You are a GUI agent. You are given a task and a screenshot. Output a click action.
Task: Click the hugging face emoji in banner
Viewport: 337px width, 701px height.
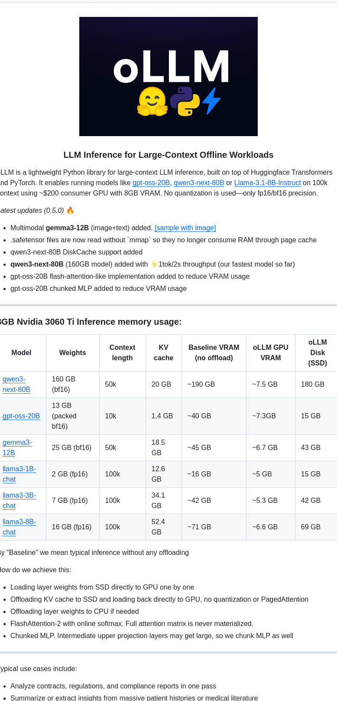(x=152, y=101)
